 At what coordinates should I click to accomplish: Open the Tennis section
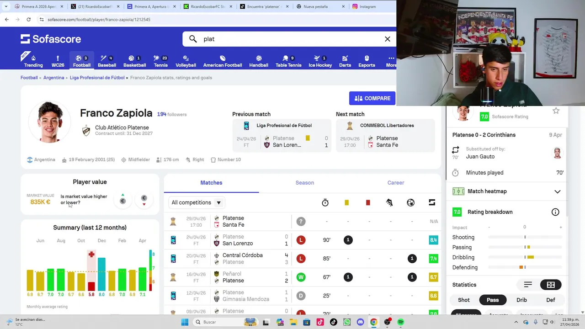[160, 61]
